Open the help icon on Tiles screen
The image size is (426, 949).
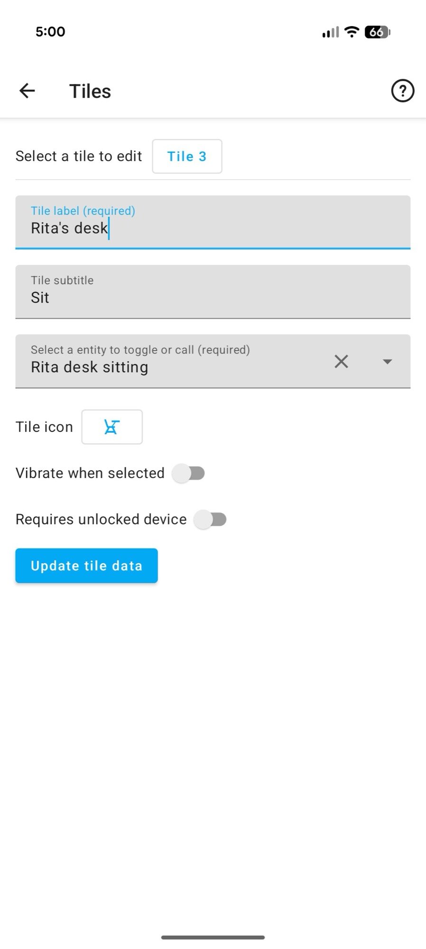click(x=402, y=91)
